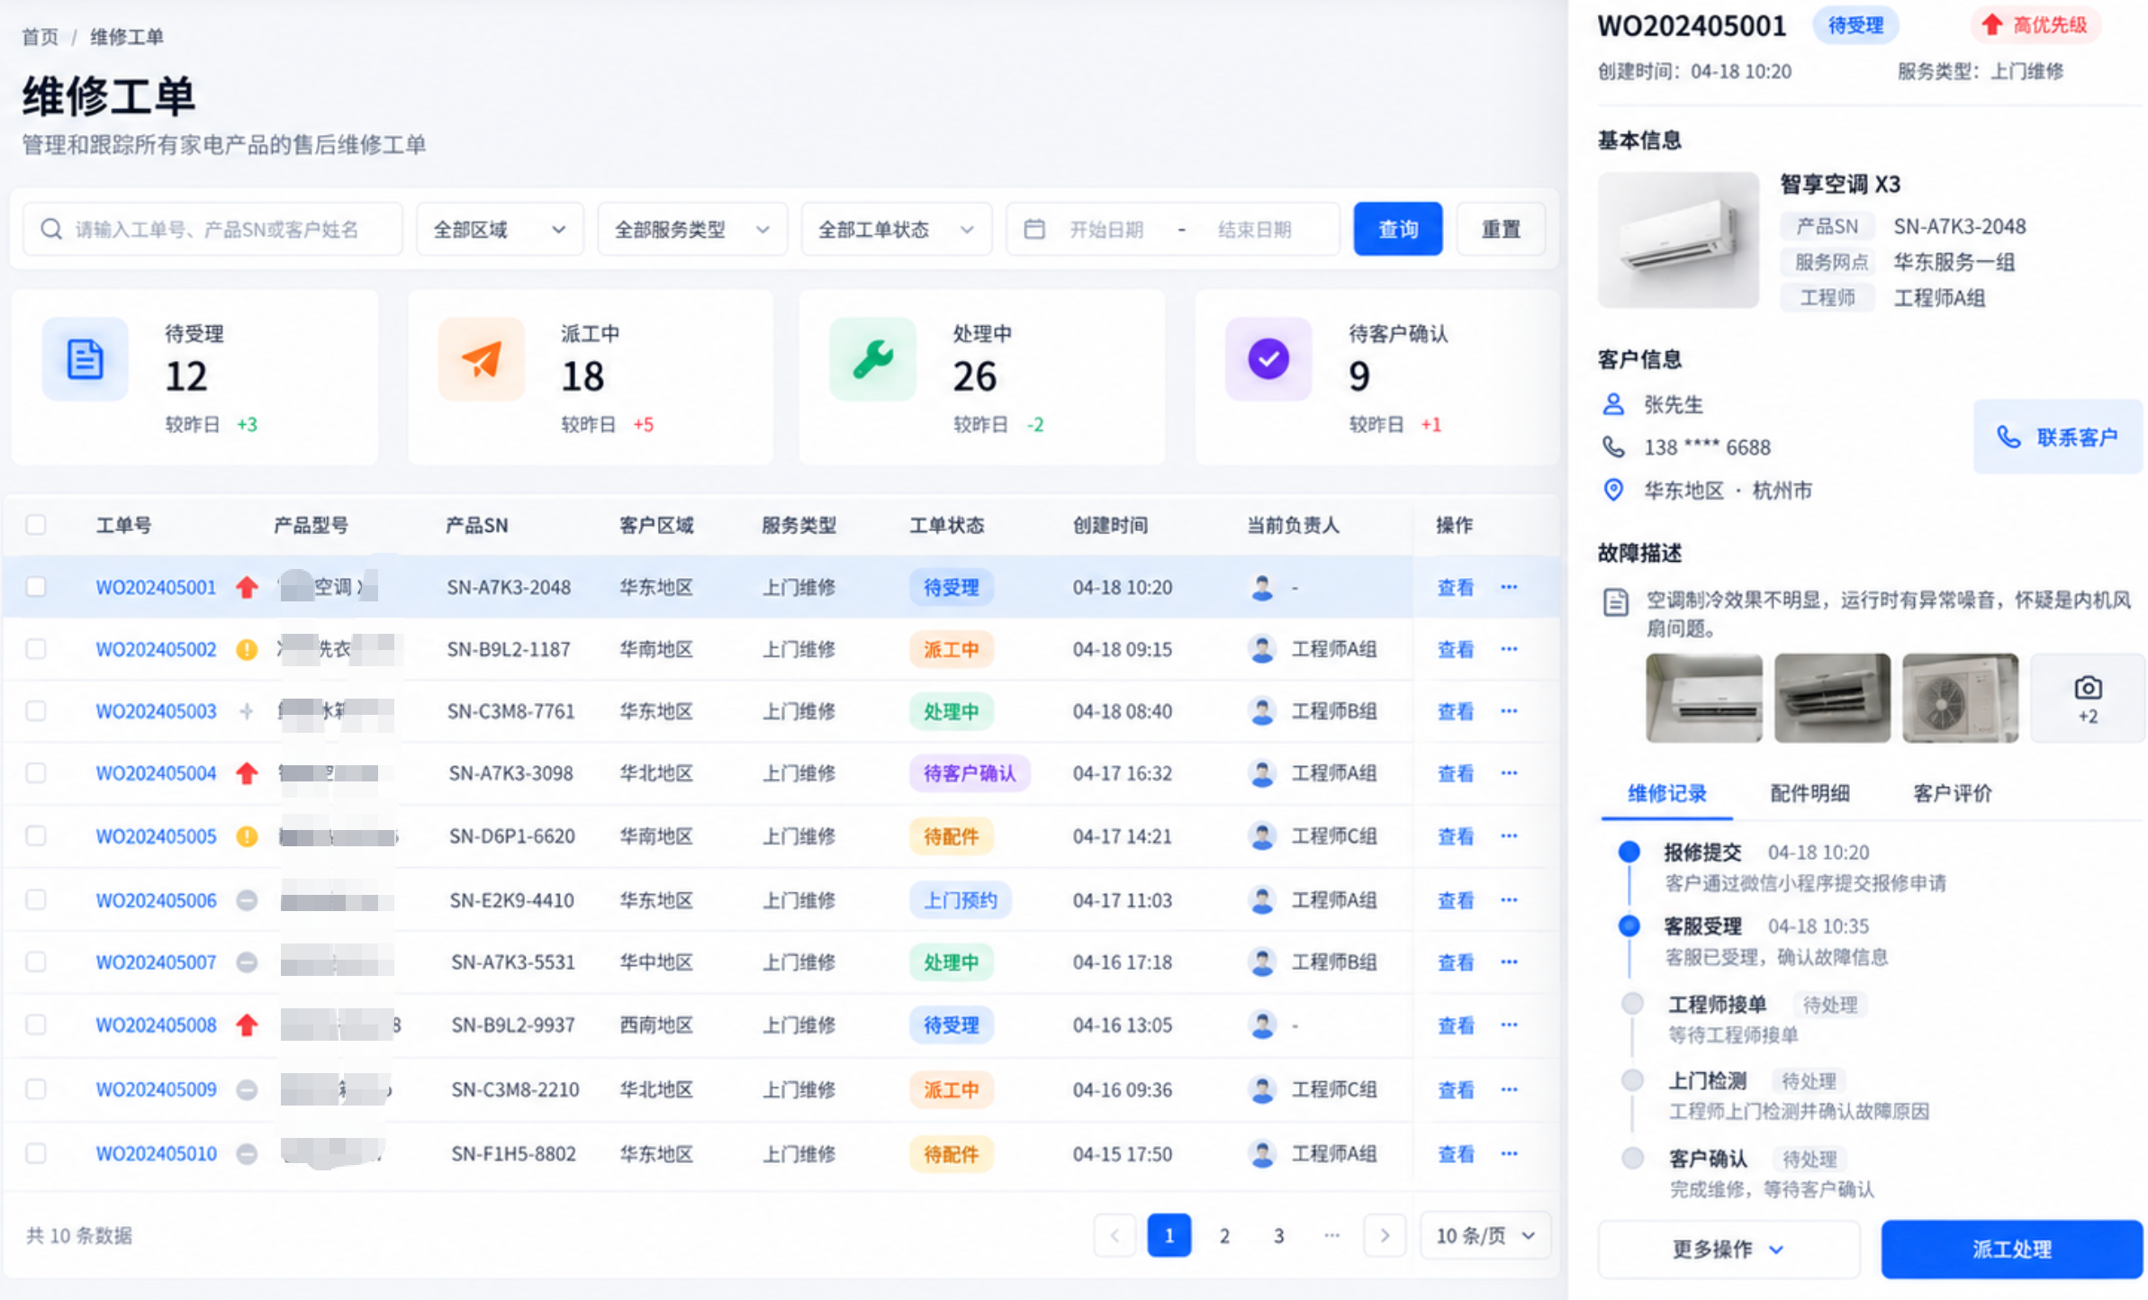Select checkbox for WO202405008

[36, 1025]
